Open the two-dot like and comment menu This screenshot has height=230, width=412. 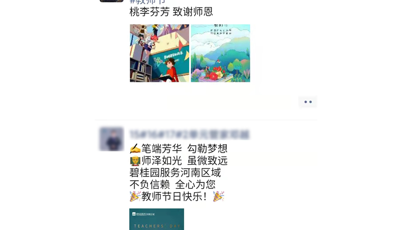tap(308, 102)
